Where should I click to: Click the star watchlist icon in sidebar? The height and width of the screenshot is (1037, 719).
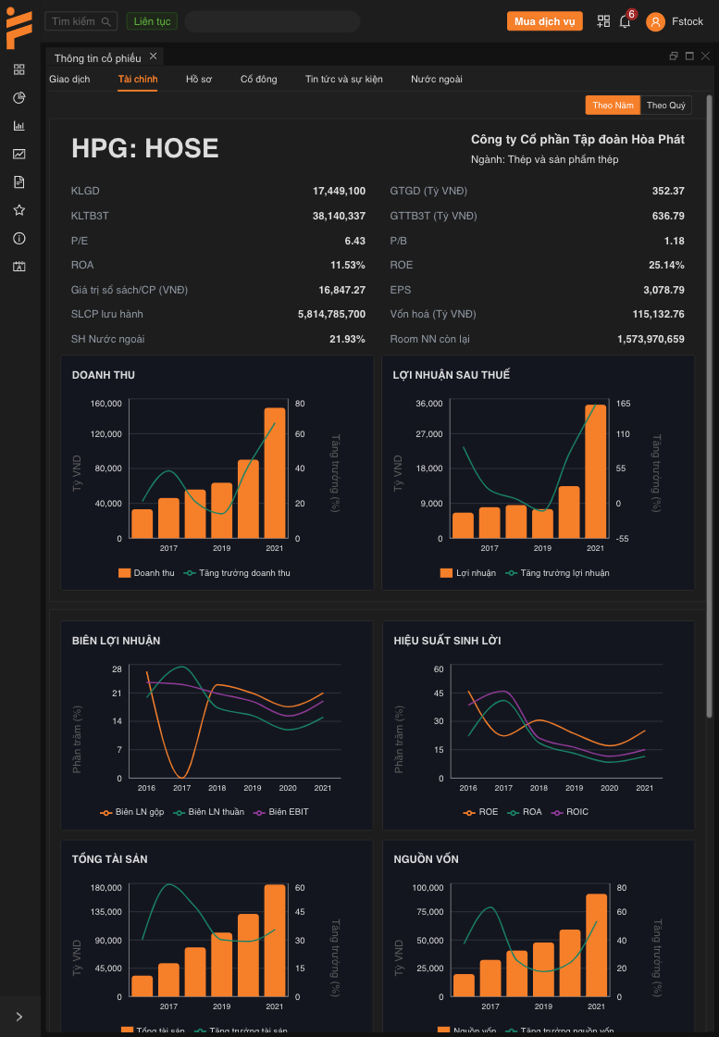point(19,210)
